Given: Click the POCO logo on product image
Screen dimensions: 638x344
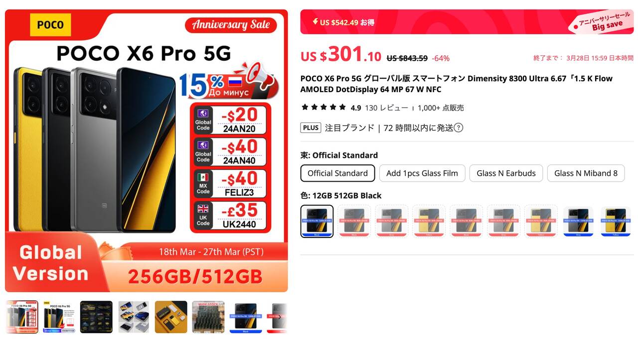Looking at the screenshot, I should 51,25.
